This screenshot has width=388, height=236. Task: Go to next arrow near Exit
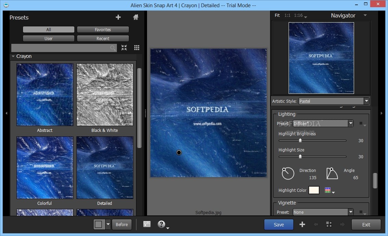pos(342,224)
